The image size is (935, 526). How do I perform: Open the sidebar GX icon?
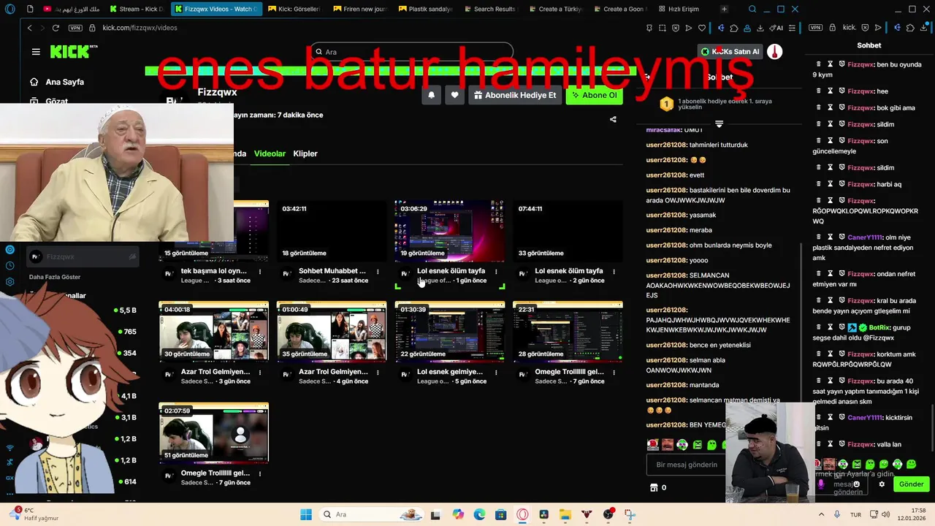tap(9, 477)
